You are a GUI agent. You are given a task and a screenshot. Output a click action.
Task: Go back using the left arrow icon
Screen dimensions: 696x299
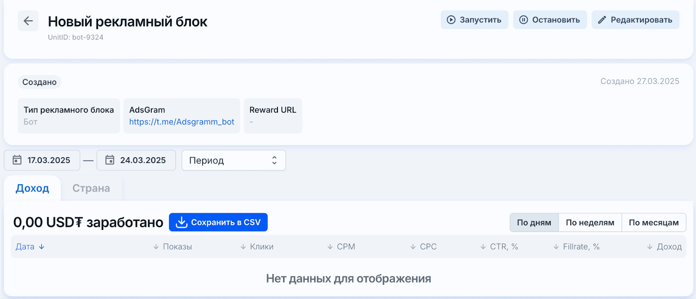point(28,21)
